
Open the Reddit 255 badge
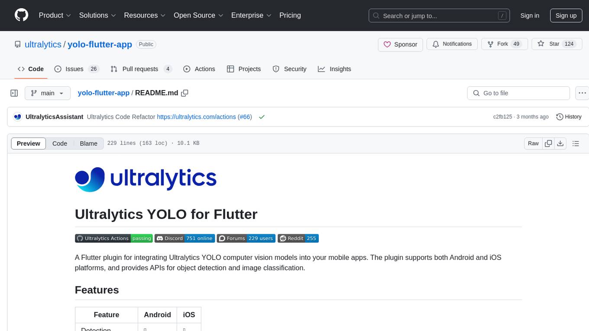[x=298, y=238]
